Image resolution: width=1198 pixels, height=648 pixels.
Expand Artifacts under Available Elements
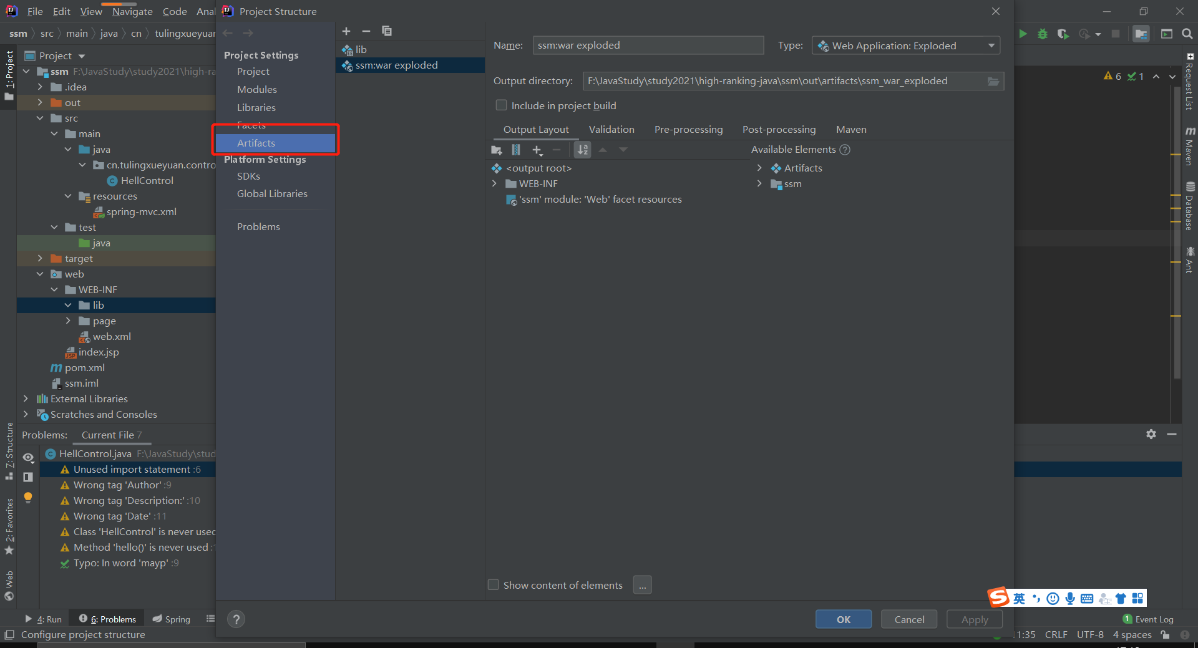tap(759, 168)
